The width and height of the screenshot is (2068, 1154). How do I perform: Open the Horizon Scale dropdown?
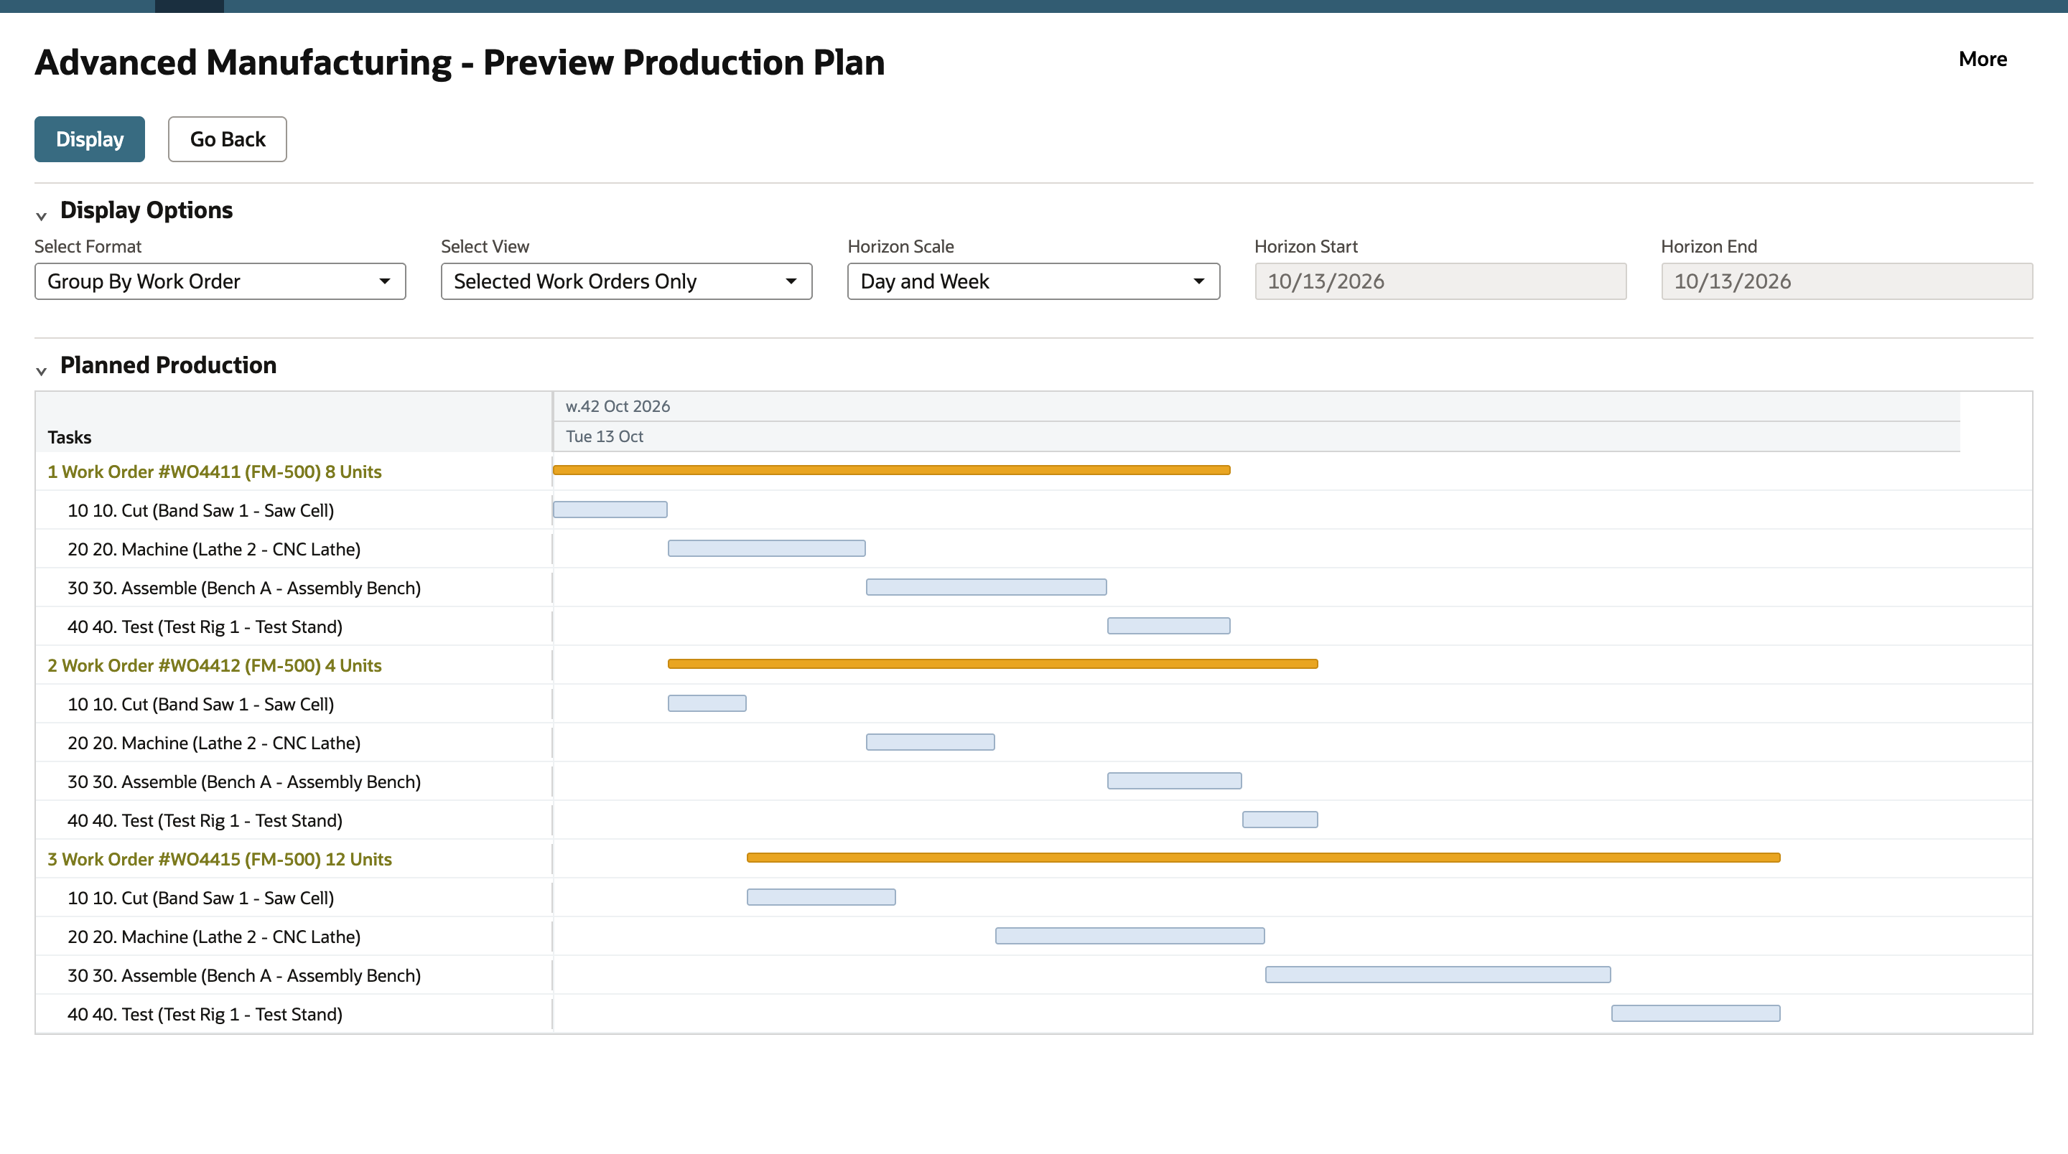1033,281
